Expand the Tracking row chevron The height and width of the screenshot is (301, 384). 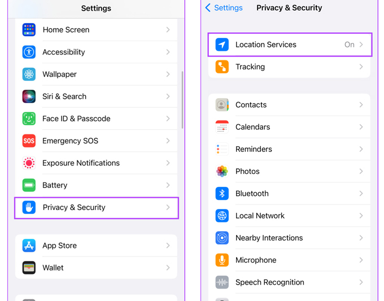coord(361,67)
